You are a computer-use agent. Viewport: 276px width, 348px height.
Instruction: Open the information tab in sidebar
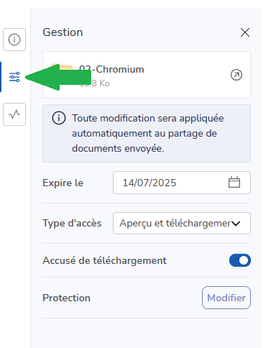point(14,40)
